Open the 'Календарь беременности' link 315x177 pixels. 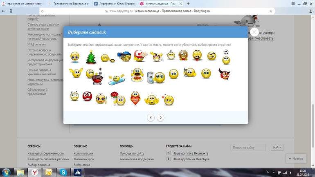[x=45, y=153]
